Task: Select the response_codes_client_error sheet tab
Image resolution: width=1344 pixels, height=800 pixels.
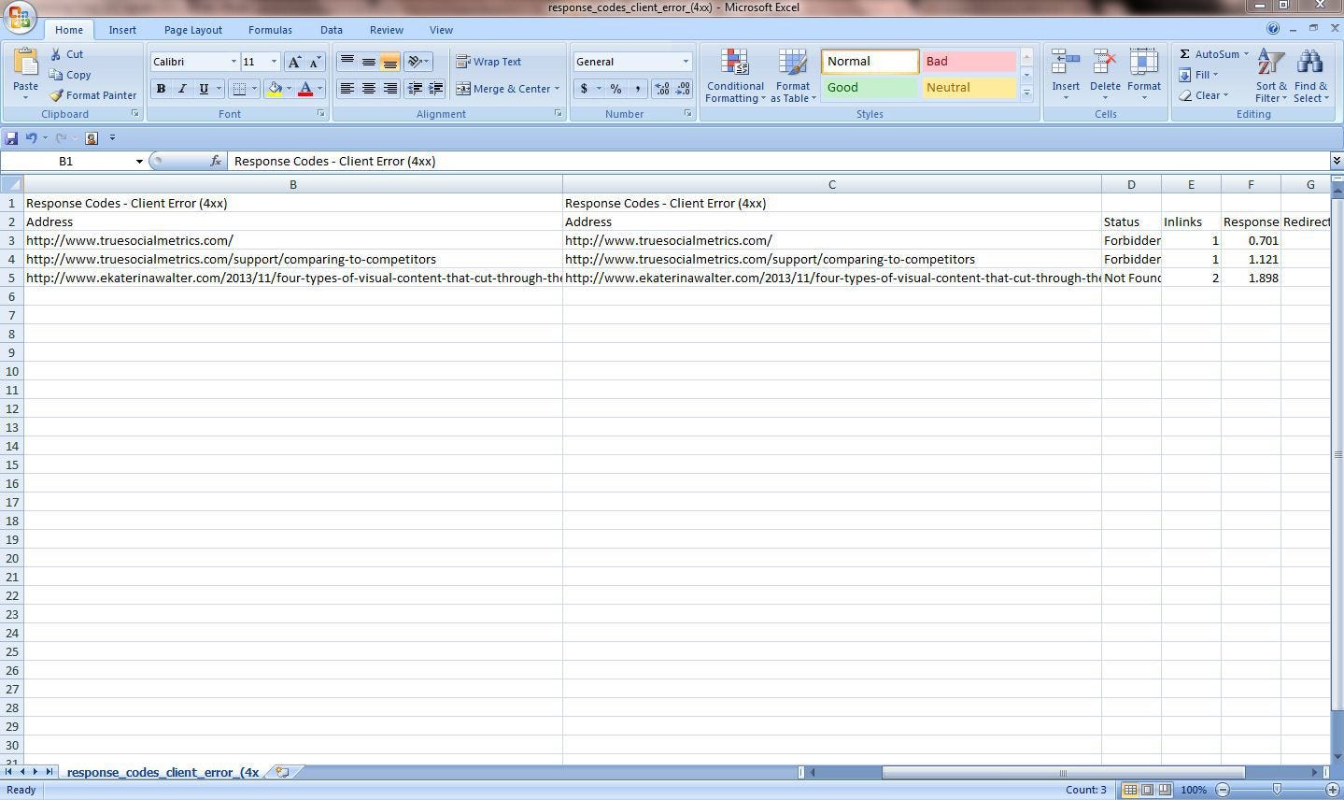Action: [x=163, y=772]
